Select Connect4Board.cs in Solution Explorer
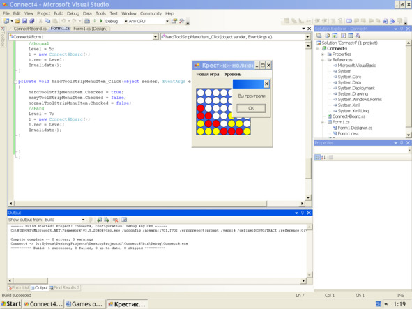The image size is (412, 309). click(x=349, y=116)
